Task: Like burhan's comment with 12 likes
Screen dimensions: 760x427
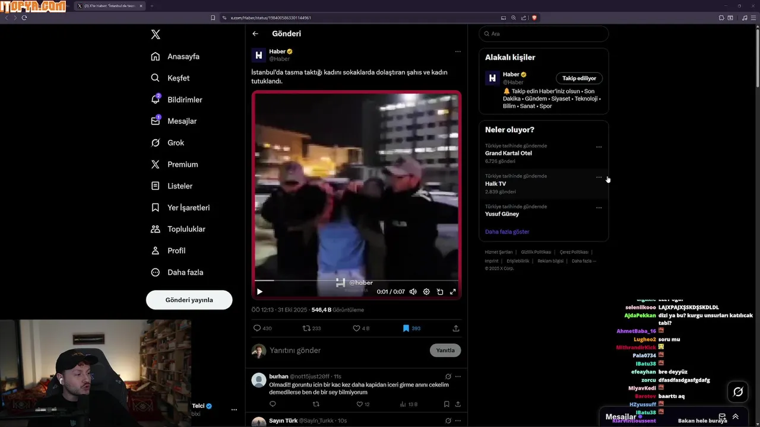Action: [362, 404]
